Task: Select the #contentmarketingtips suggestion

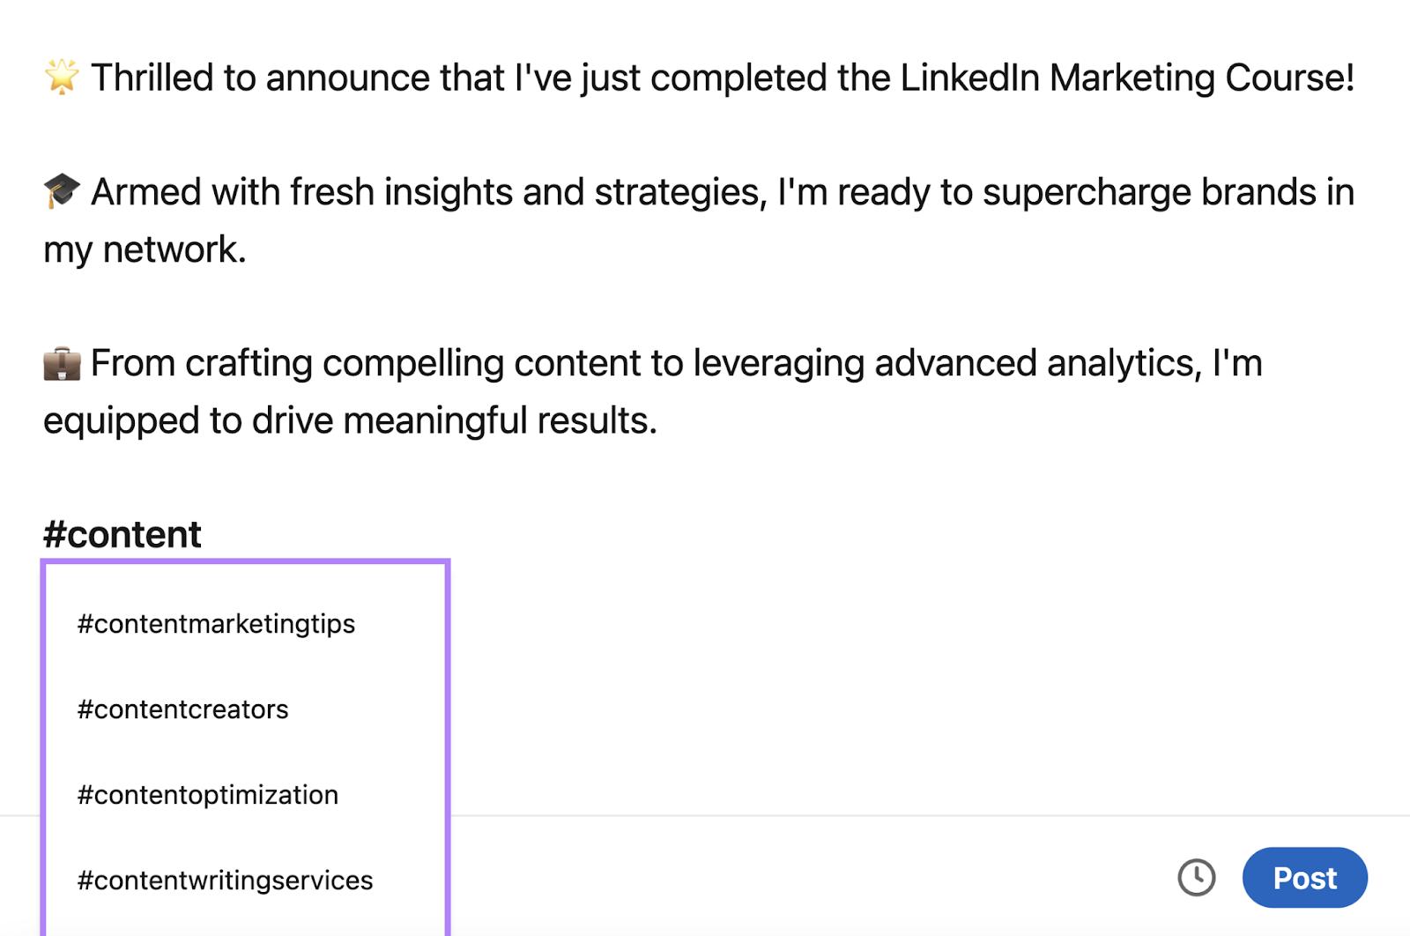Action: [x=215, y=624]
